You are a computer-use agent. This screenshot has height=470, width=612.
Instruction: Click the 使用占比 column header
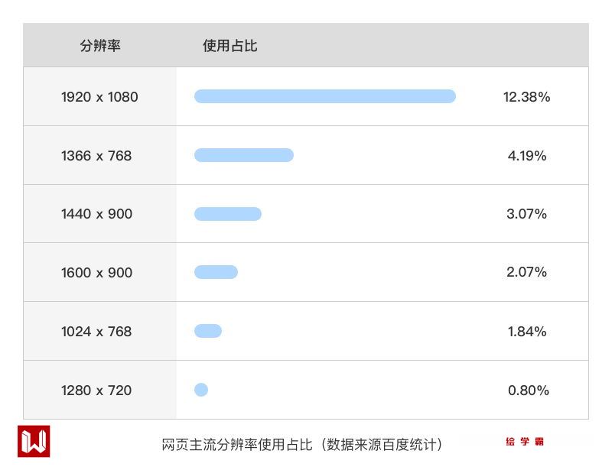pos(229,46)
